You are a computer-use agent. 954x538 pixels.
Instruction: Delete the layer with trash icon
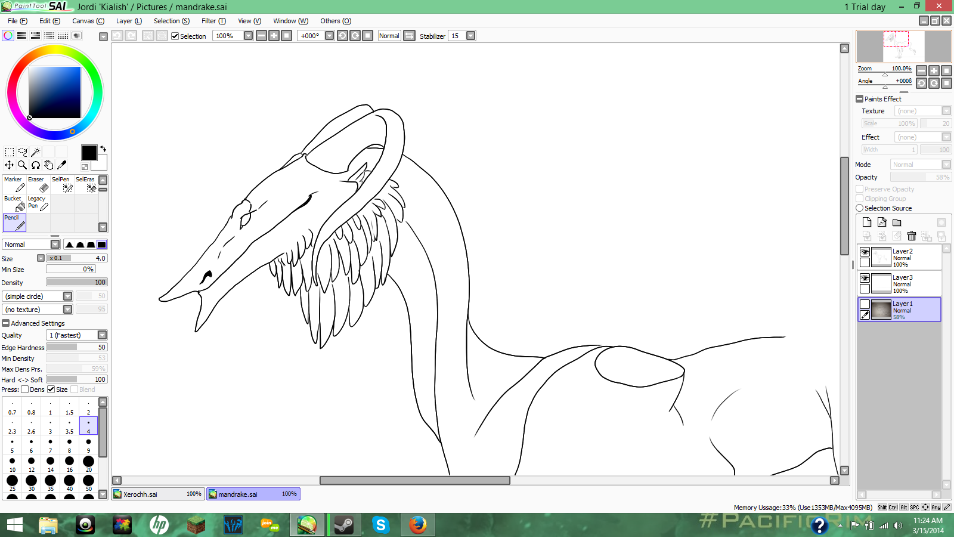911,236
